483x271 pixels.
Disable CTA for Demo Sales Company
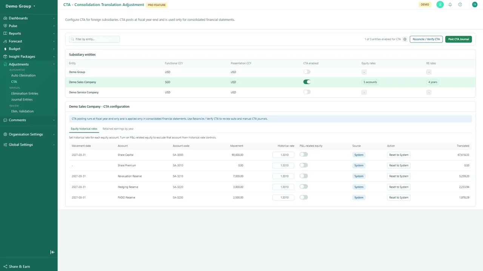[x=307, y=82]
